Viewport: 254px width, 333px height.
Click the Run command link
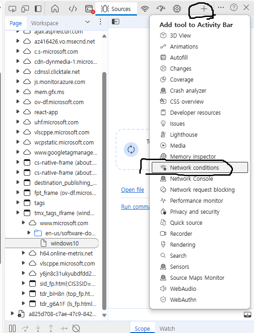[135, 207]
